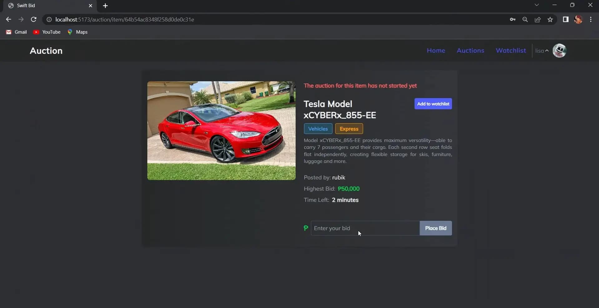Open a new tab with the plus icon

click(105, 6)
